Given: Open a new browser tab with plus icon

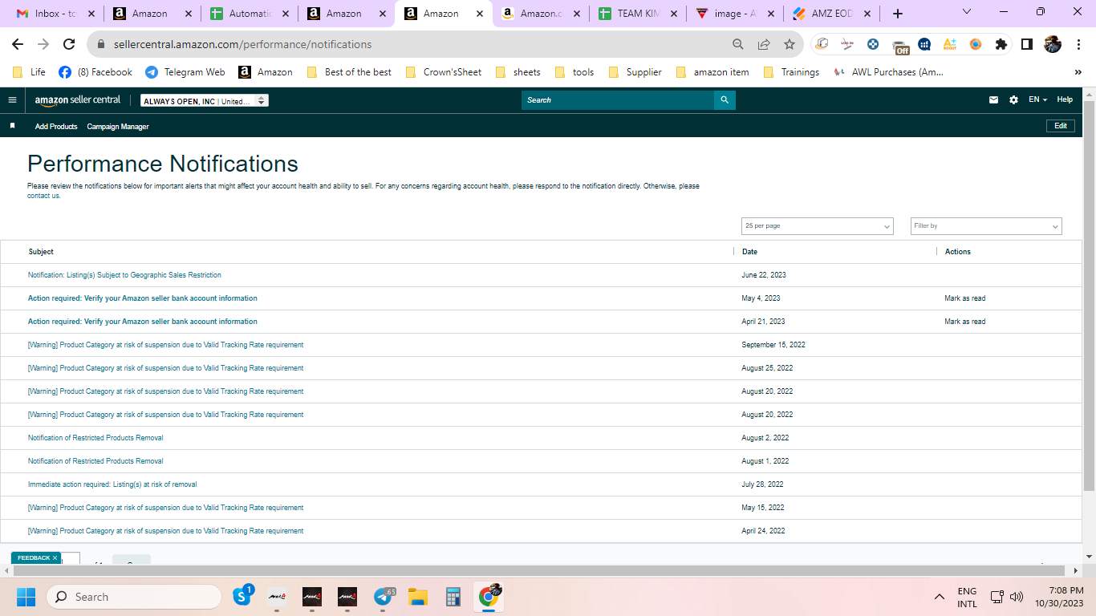Looking at the screenshot, I should (x=898, y=14).
